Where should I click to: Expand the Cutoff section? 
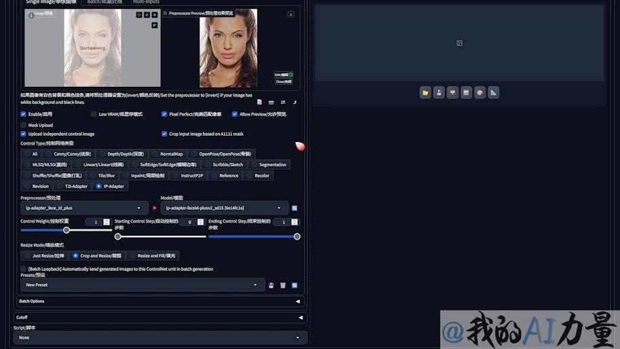tap(160, 317)
